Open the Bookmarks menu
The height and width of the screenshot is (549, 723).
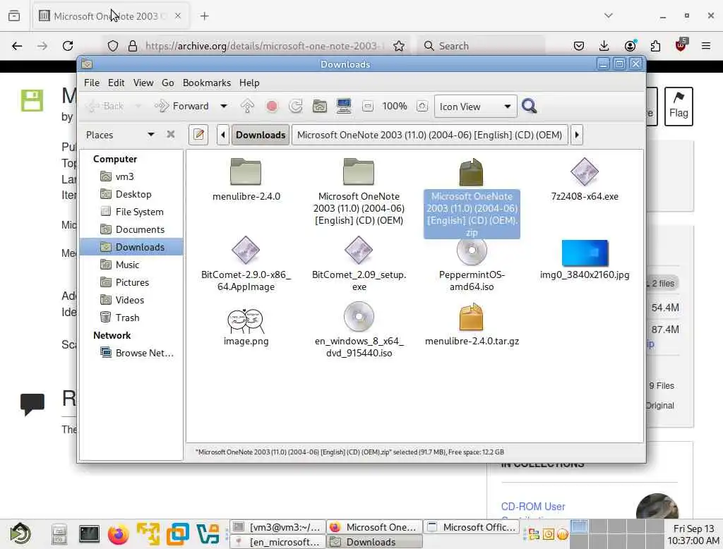pos(207,83)
